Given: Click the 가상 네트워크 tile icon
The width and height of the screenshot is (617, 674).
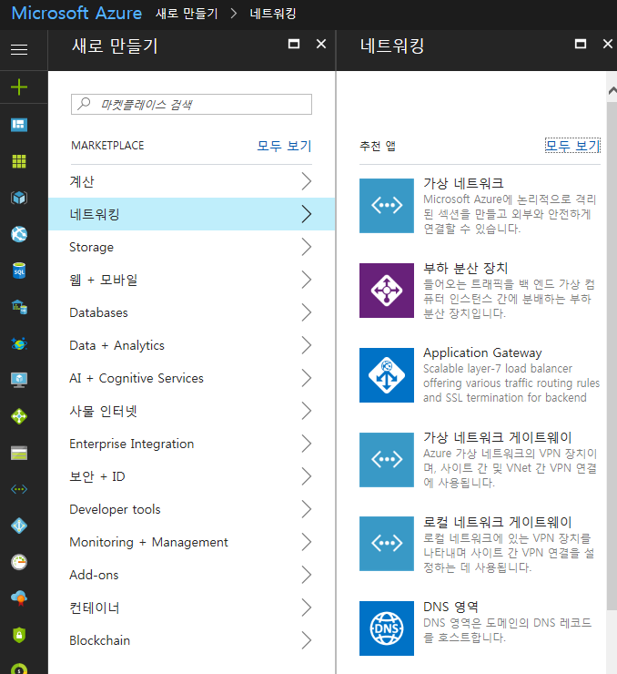Looking at the screenshot, I should point(387,206).
